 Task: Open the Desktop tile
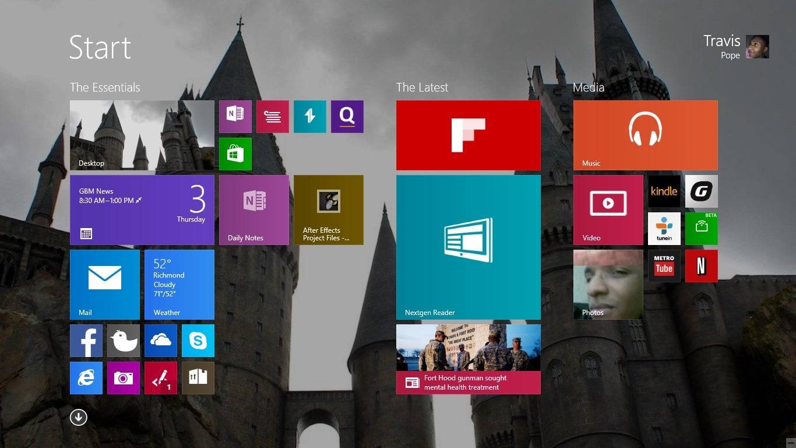[142, 135]
